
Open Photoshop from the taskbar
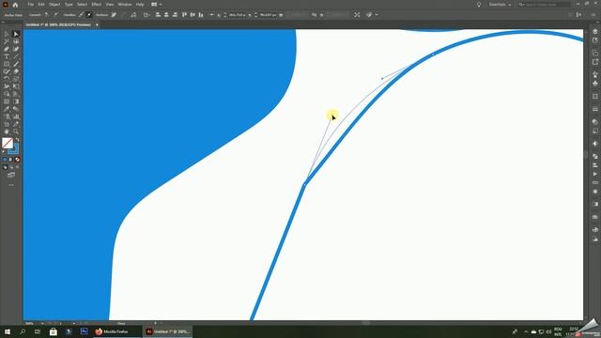(84, 331)
